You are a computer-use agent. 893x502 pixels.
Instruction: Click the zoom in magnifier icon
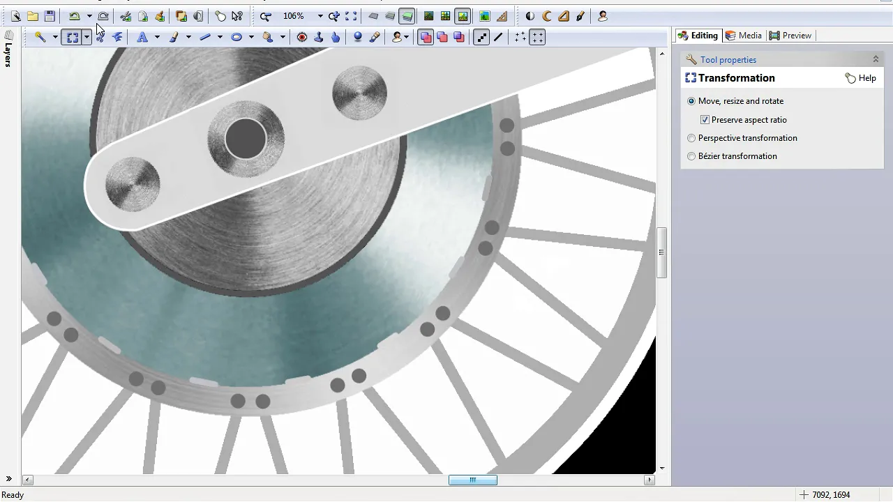point(334,16)
